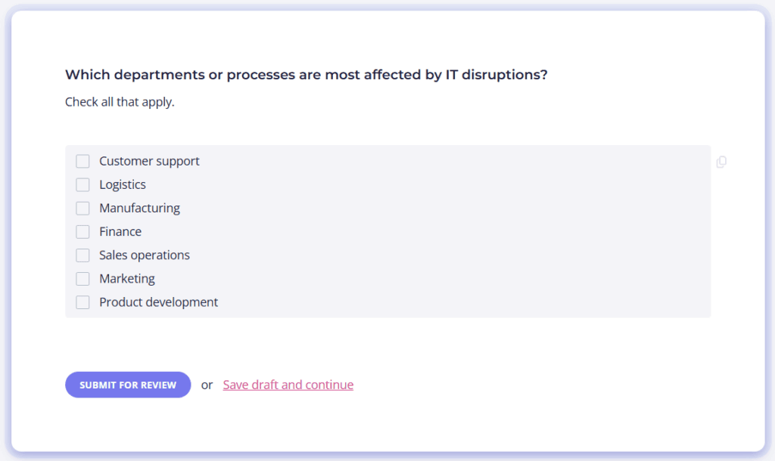Click the Manufacturing option label

(139, 209)
